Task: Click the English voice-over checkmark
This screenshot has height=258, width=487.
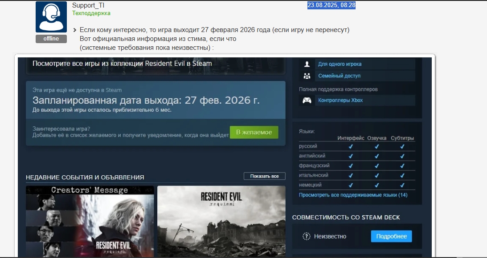Action: (x=377, y=156)
